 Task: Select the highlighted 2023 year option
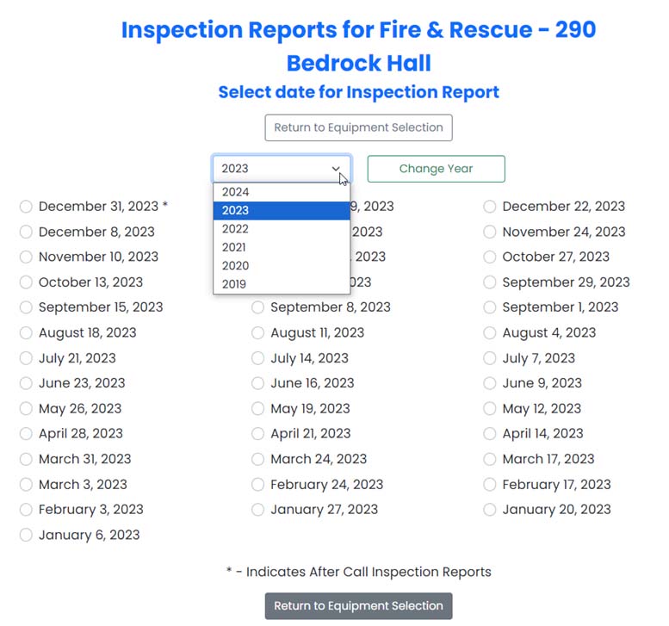tap(235, 210)
